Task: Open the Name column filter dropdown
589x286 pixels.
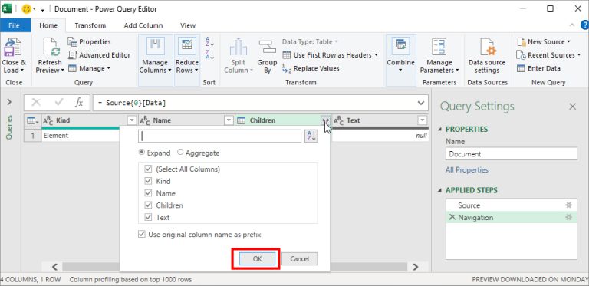Action: coord(229,120)
